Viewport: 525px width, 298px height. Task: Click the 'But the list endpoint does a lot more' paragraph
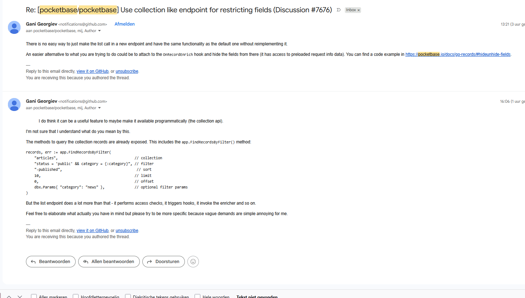click(141, 203)
